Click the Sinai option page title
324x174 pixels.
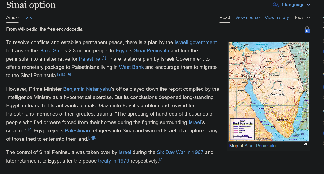31,5
